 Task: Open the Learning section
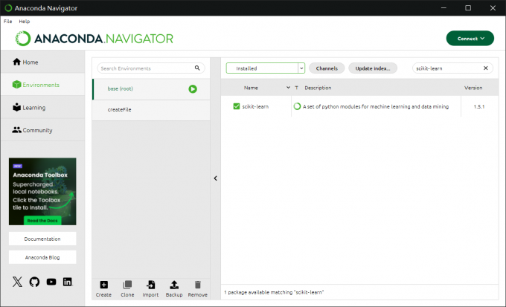pos(42,107)
